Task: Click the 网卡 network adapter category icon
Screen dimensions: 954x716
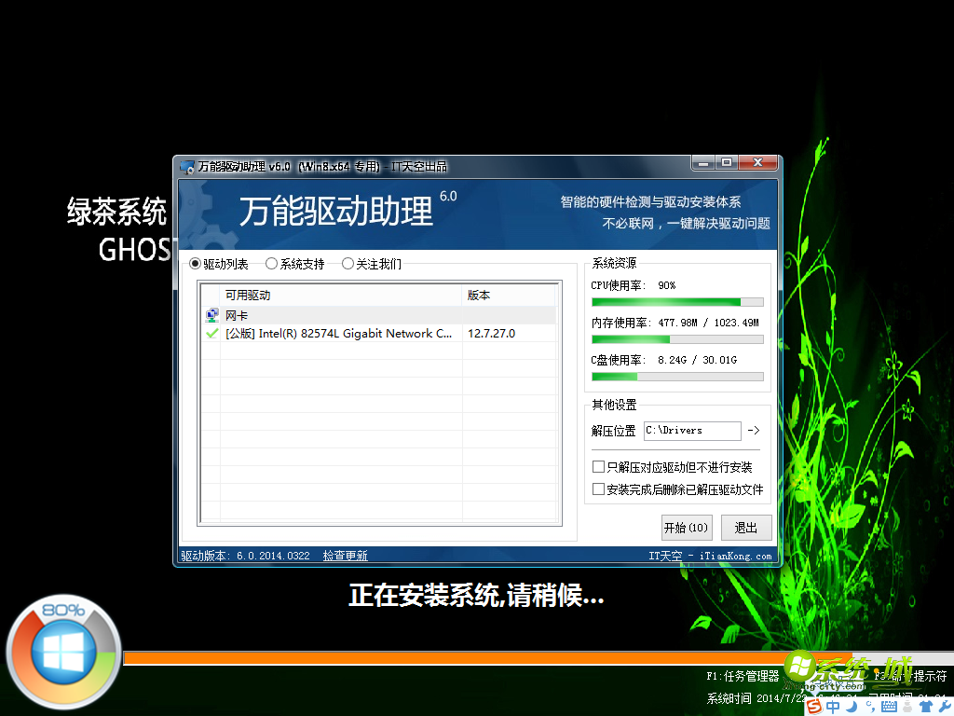Action: coord(211,314)
